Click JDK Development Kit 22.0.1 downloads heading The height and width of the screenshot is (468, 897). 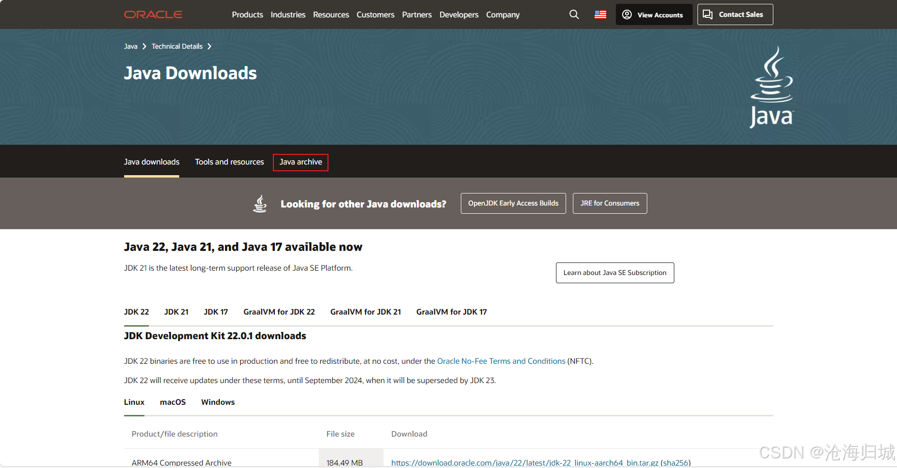click(x=215, y=336)
